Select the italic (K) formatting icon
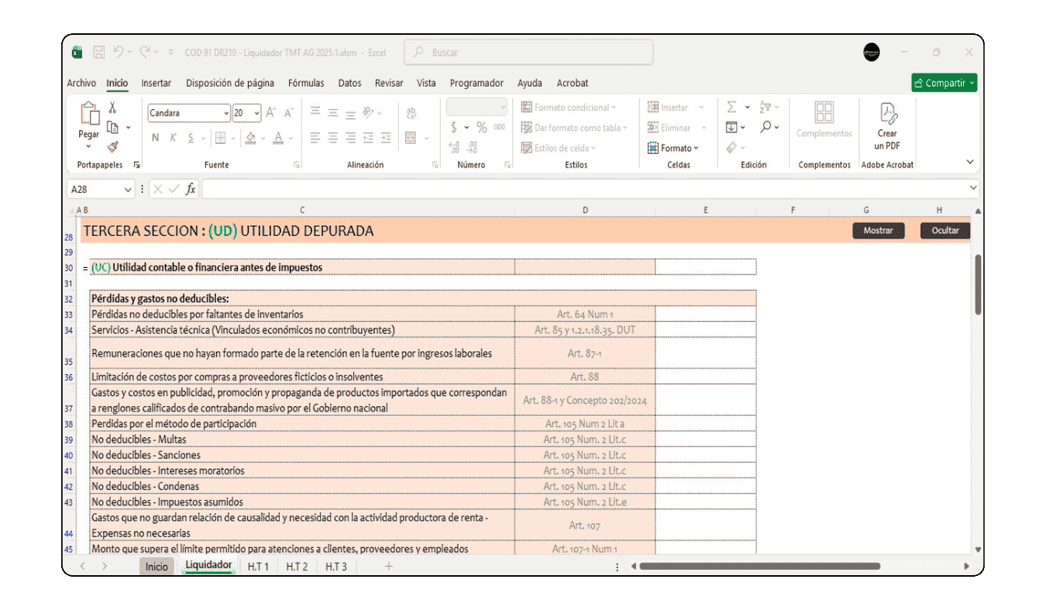Screen dimensions: 1046x610 172,135
